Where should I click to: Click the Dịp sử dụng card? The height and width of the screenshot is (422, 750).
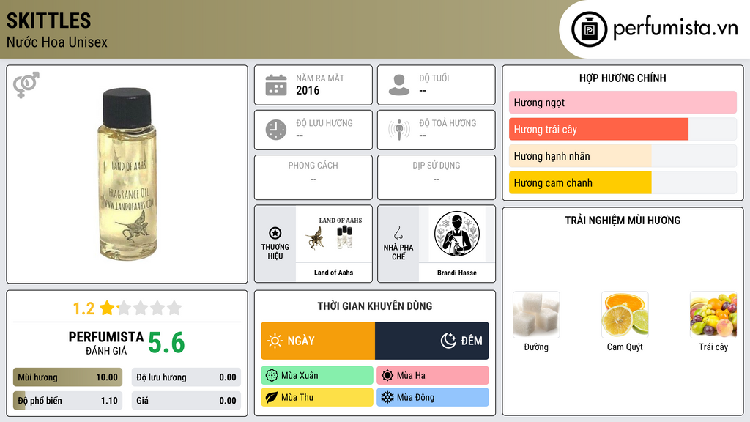[x=437, y=177]
